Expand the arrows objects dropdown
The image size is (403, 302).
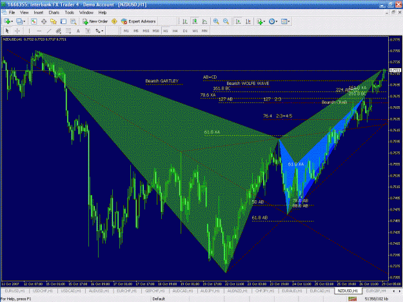point(103,31)
